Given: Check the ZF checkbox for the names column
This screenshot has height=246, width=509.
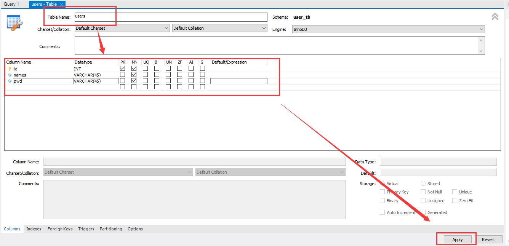Looking at the screenshot, I should tap(179, 74).
